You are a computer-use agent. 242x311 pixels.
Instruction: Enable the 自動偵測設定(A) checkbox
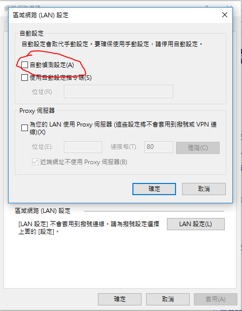(24, 65)
